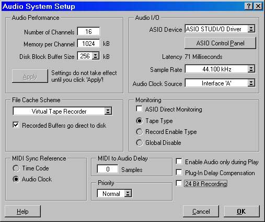265x222 pixels.
Task: Select Record Enable Type monitoring
Action: (140, 132)
